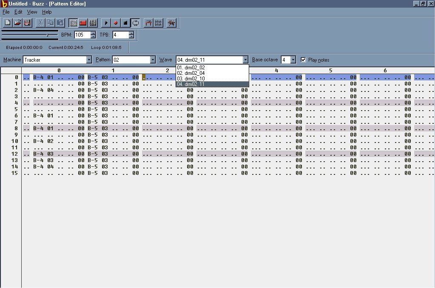The height and width of the screenshot is (288, 435).
Task: Open the blah blah info icon
Action: click(x=158, y=23)
